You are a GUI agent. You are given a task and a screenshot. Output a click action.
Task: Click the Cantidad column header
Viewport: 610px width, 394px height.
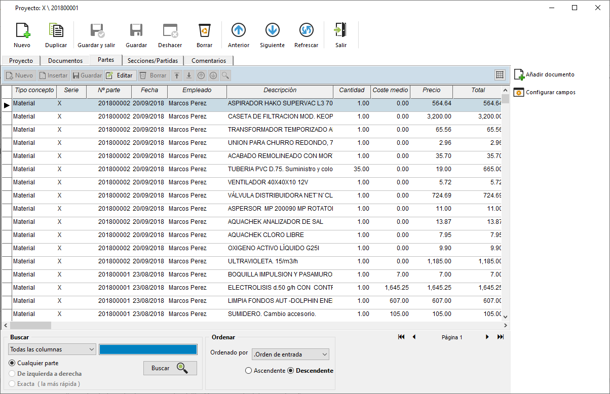352,91
